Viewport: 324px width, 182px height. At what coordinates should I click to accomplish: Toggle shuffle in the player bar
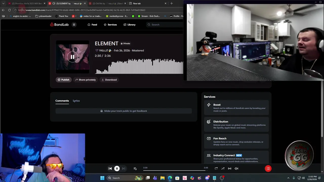[223, 168]
